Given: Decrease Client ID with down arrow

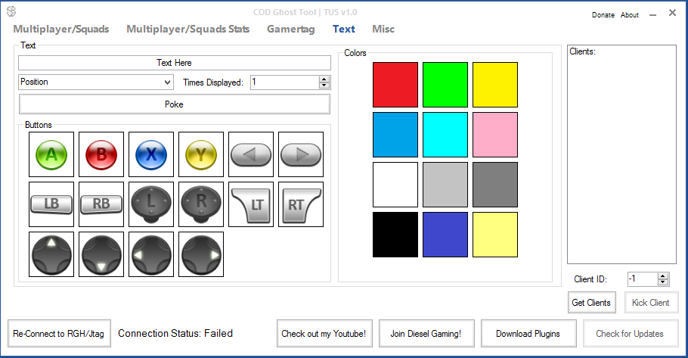Looking at the screenshot, I should [x=663, y=282].
